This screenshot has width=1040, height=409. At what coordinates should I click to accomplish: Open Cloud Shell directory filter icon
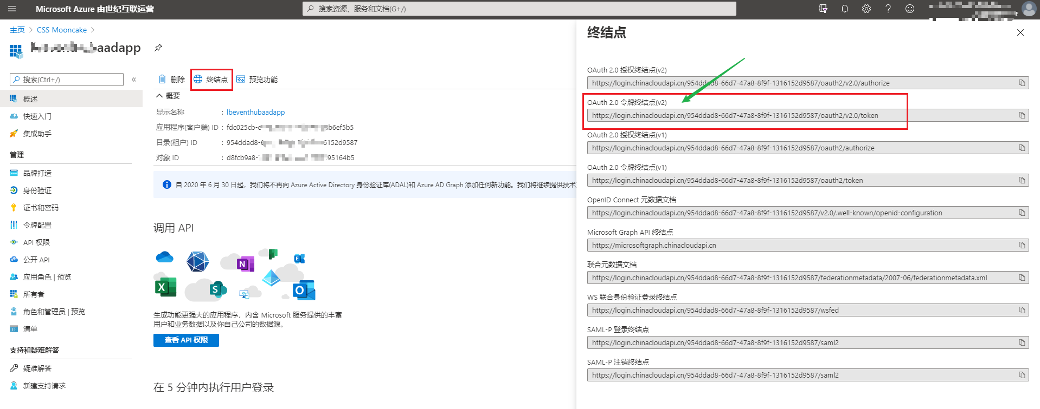[823, 9]
